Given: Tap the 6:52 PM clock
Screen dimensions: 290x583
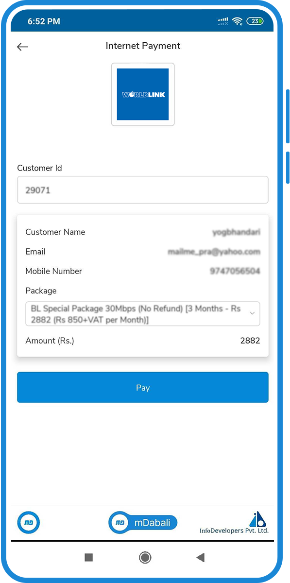Looking at the screenshot, I should (x=44, y=21).
